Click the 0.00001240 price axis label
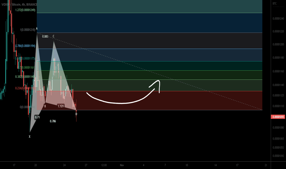 click(x=278, y=19)
